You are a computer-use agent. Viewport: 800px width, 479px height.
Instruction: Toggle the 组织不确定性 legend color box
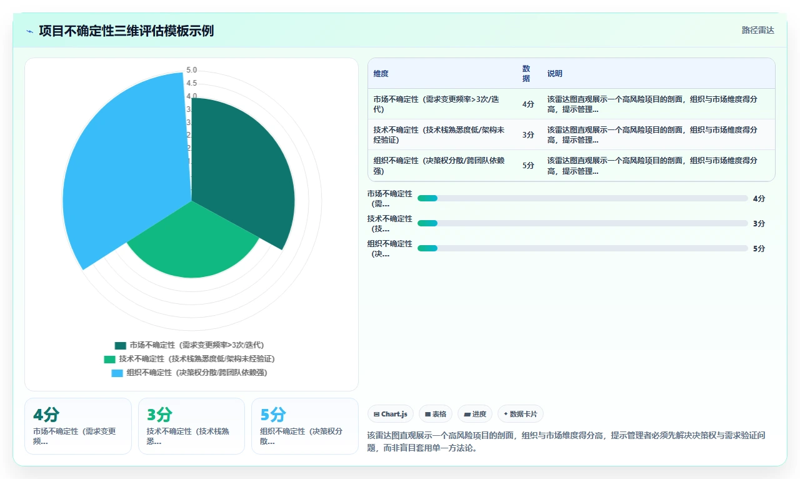[117, 373]
